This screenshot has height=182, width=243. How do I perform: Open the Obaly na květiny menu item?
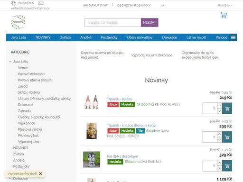(140, 37)
